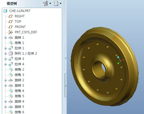Select the 旋转 2 label
144x114 pixels.
coord(19,80)
